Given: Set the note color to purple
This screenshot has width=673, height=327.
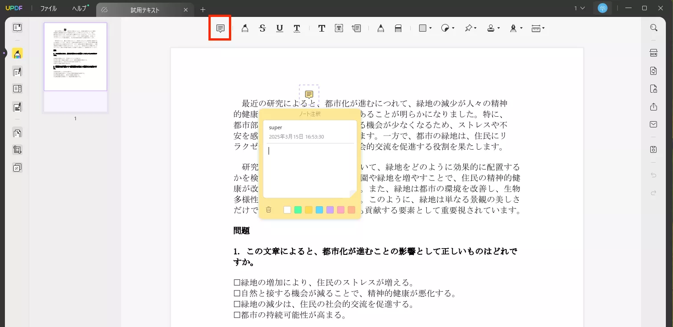Looking at the screenshot, I should tap(330, 210).
